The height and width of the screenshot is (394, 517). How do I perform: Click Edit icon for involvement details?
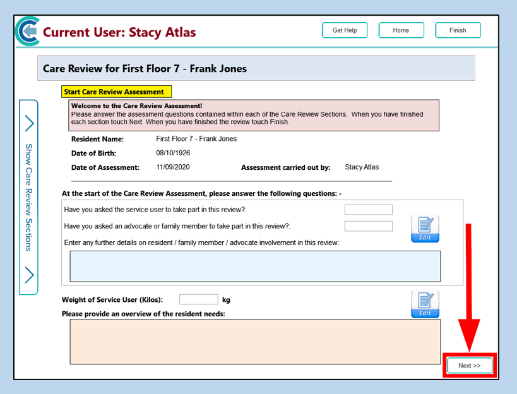point(425,229)
